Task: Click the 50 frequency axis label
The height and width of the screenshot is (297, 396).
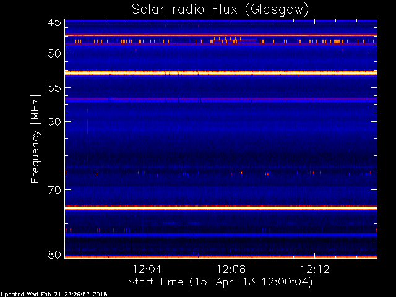Action: (54, 53)
